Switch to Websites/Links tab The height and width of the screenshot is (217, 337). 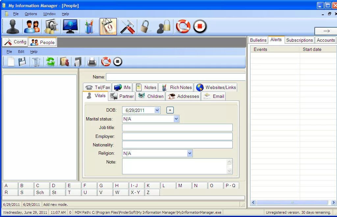tap(216, 87)
